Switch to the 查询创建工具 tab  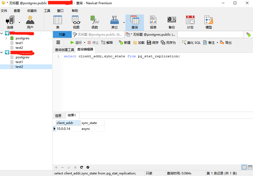(64, 50)
